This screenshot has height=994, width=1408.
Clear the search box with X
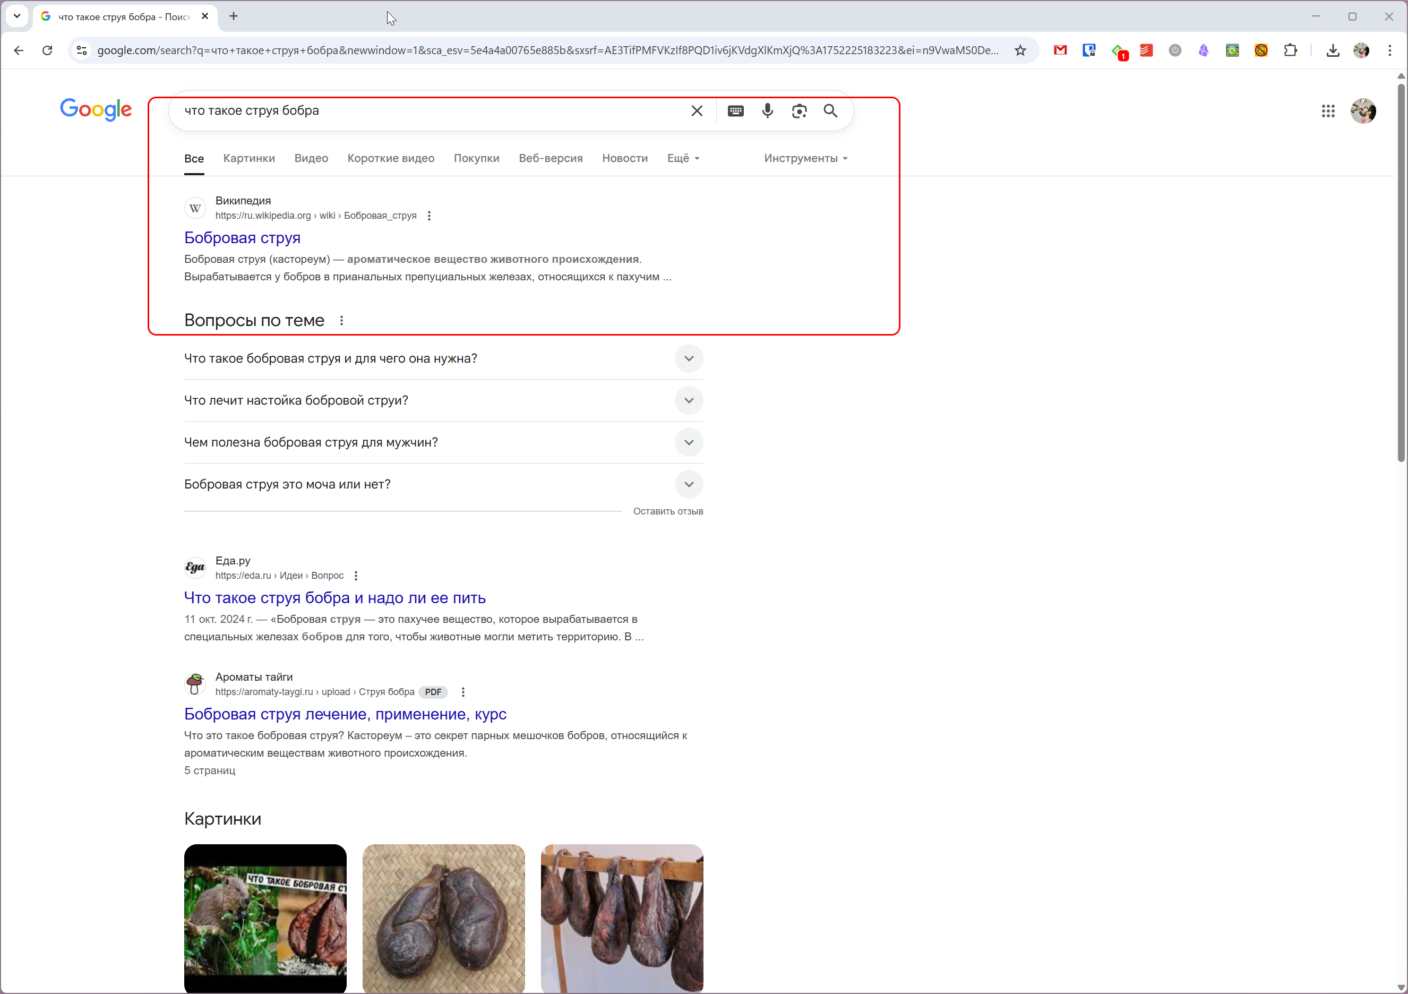pos(697,111)
